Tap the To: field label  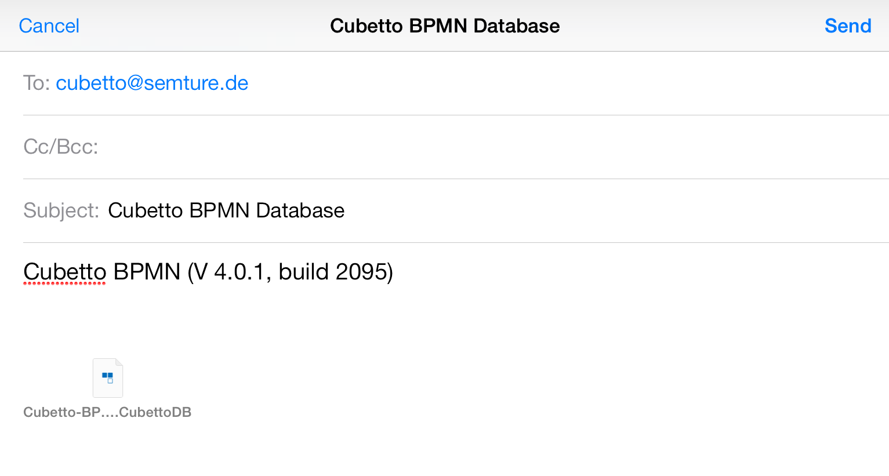[37, 83]
